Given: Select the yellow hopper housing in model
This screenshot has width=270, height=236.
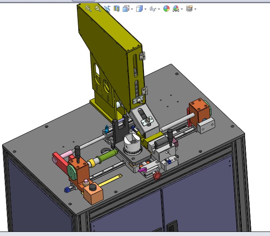Looking at the screenshot, I should click(110, 57).
